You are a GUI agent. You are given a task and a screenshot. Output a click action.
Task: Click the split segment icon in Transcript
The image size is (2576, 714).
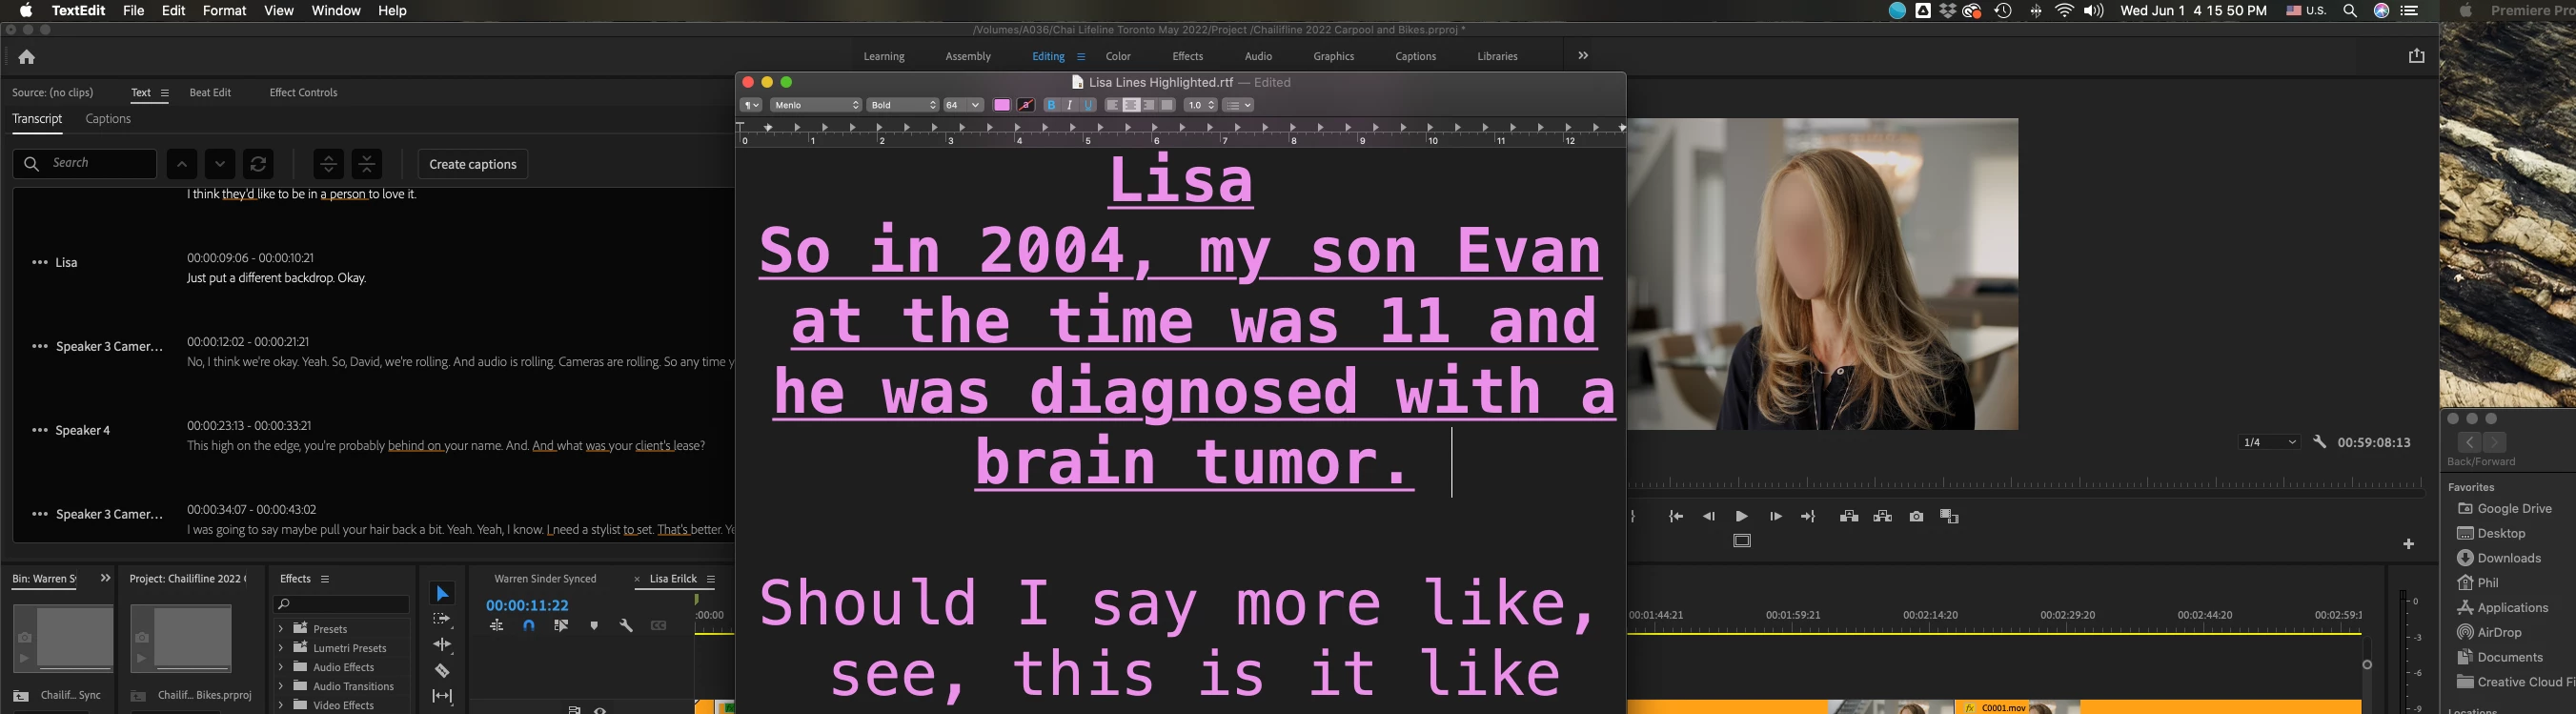[328, 164]
